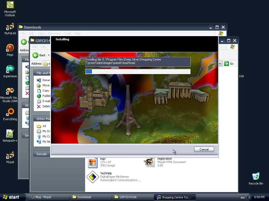
Task: Switch to Shopping Centre Tycoon taskbar item
Action: click(x=175, y=197)
